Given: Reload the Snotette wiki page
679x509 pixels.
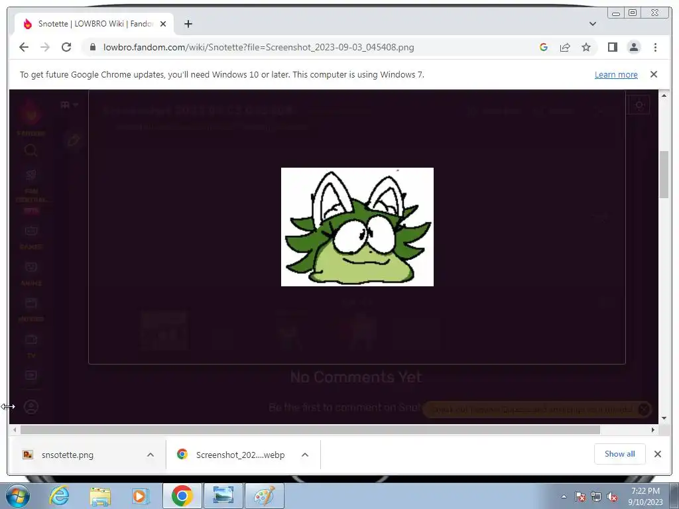Looking at the screenshot, I should click(66, 47).
